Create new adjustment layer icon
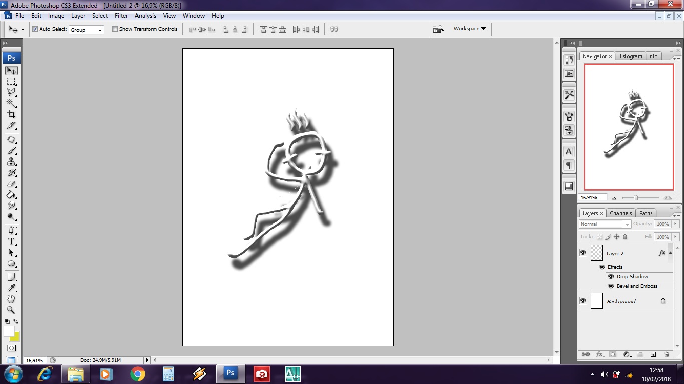This screenshot has width=684, height=384. coord(626,354)
